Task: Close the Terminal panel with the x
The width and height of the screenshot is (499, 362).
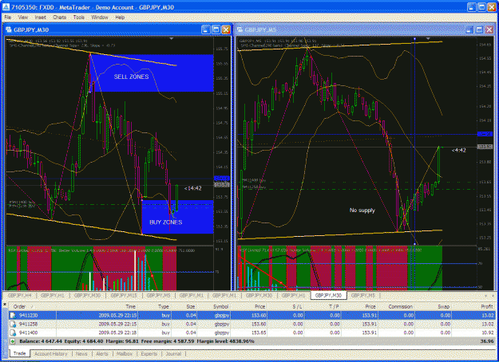Action: (5, 305)
